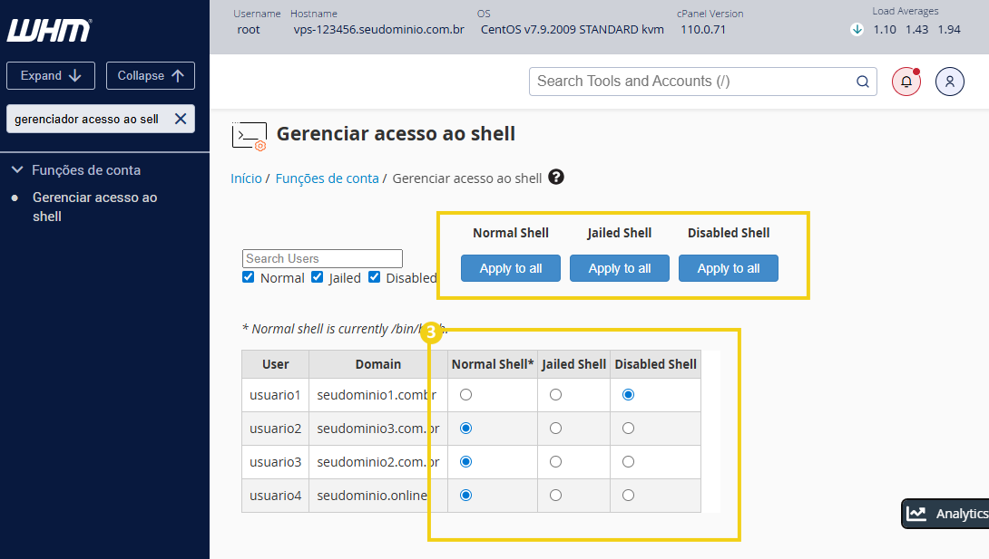Click the Normal Shell* column header
The width and height of the screenshot is (989, 559).
coord(493,364)
